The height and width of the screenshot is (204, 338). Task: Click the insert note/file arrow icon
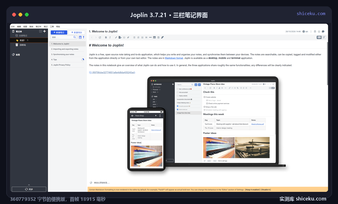click(120, 38)
